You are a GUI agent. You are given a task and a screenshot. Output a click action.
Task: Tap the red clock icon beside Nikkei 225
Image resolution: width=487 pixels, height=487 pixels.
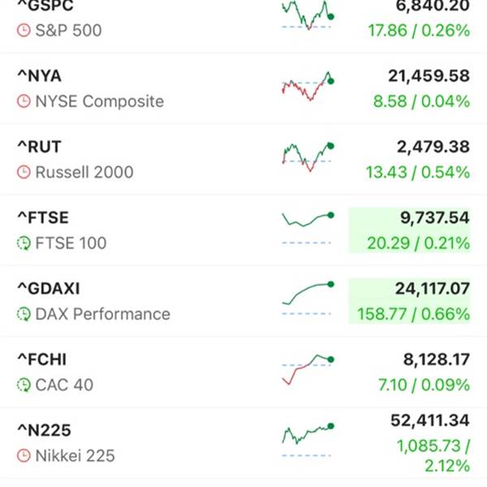click(x=24, y=456)
